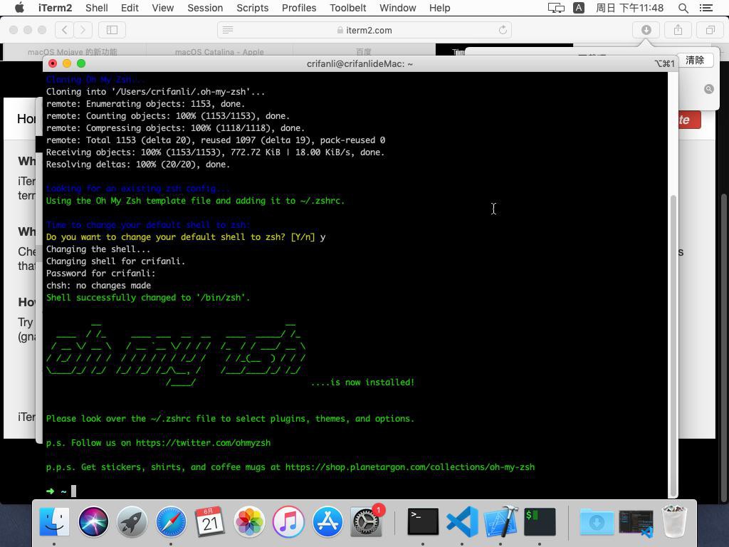Open the iTerm2 application menu
The width and height of the screenshot is (729, 547).
56,8
